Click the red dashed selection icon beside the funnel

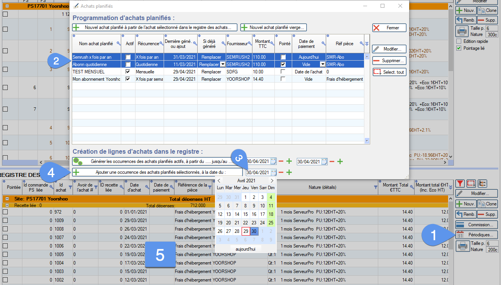click(x=471, y=183)
